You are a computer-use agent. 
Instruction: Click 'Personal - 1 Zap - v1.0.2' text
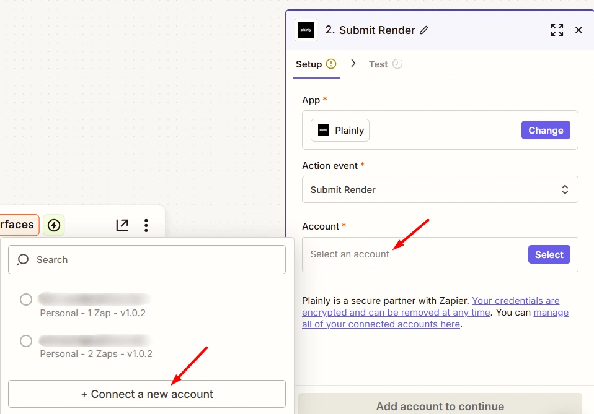93,313
